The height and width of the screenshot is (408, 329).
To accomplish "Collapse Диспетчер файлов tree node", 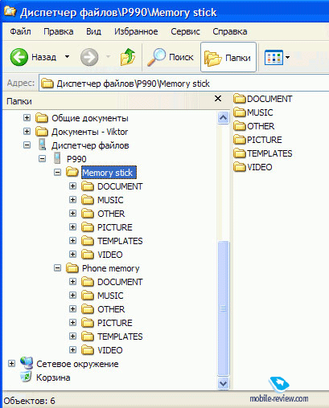I will pos(27,145).
